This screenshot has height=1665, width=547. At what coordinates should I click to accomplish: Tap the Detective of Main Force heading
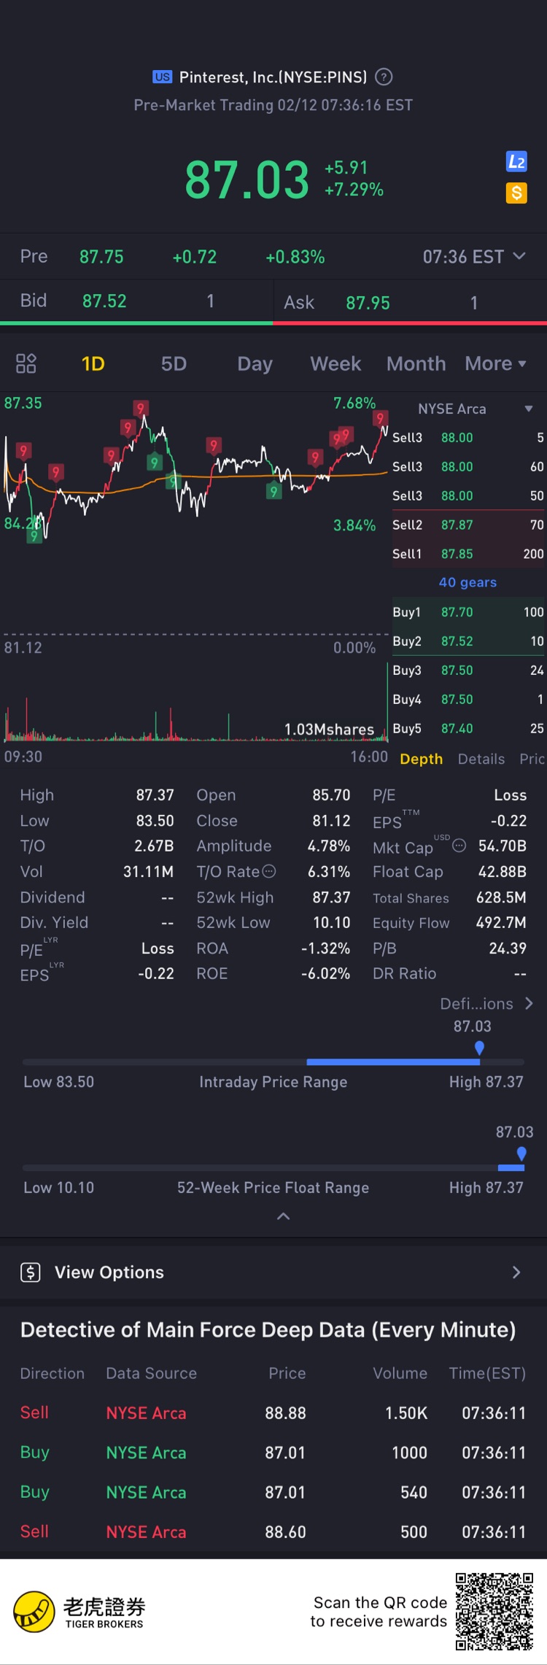click(x=268, y=1329)
